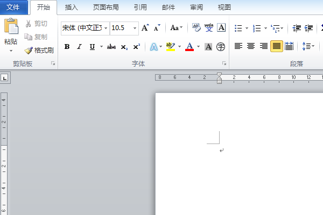This screenshot has width=323, height=215.
Task: Expand the underline style dropdown arrow
Action: click(x=101, y=47)
